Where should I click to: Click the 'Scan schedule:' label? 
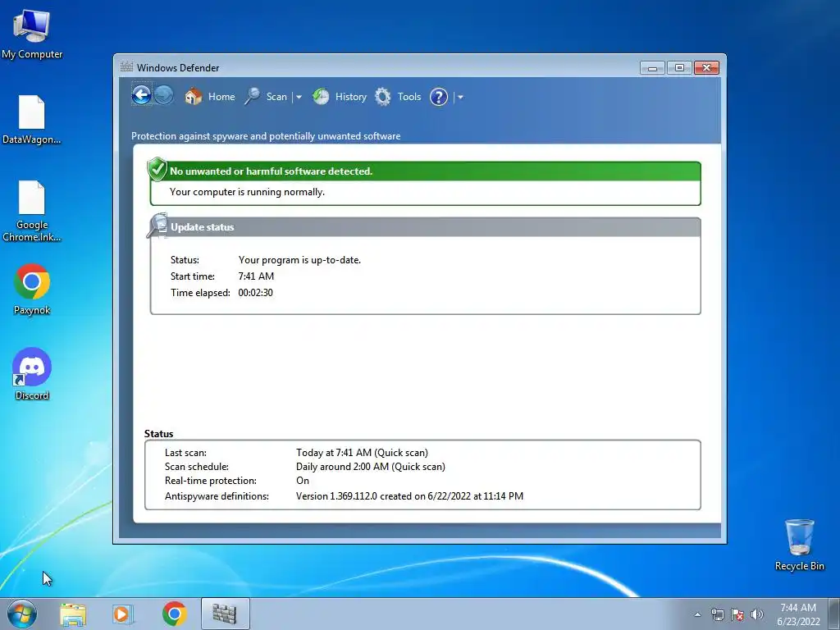(197, 467)
